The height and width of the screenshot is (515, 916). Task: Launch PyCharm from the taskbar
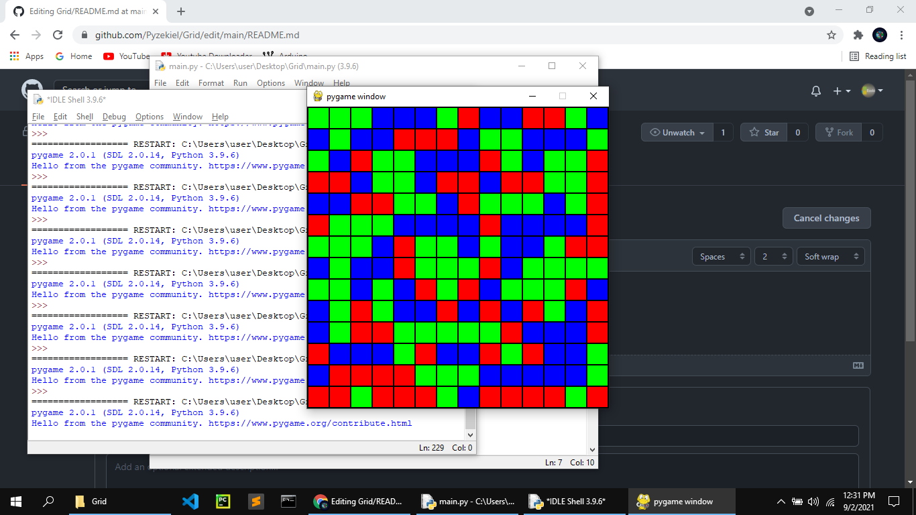click(x=223, y=501)
